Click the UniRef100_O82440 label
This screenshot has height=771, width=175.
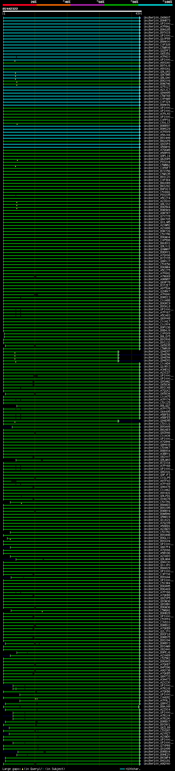(157, 650)
